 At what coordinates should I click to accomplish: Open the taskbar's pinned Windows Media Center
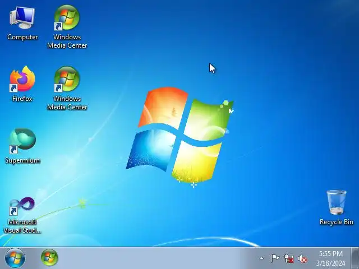(49, 258)
